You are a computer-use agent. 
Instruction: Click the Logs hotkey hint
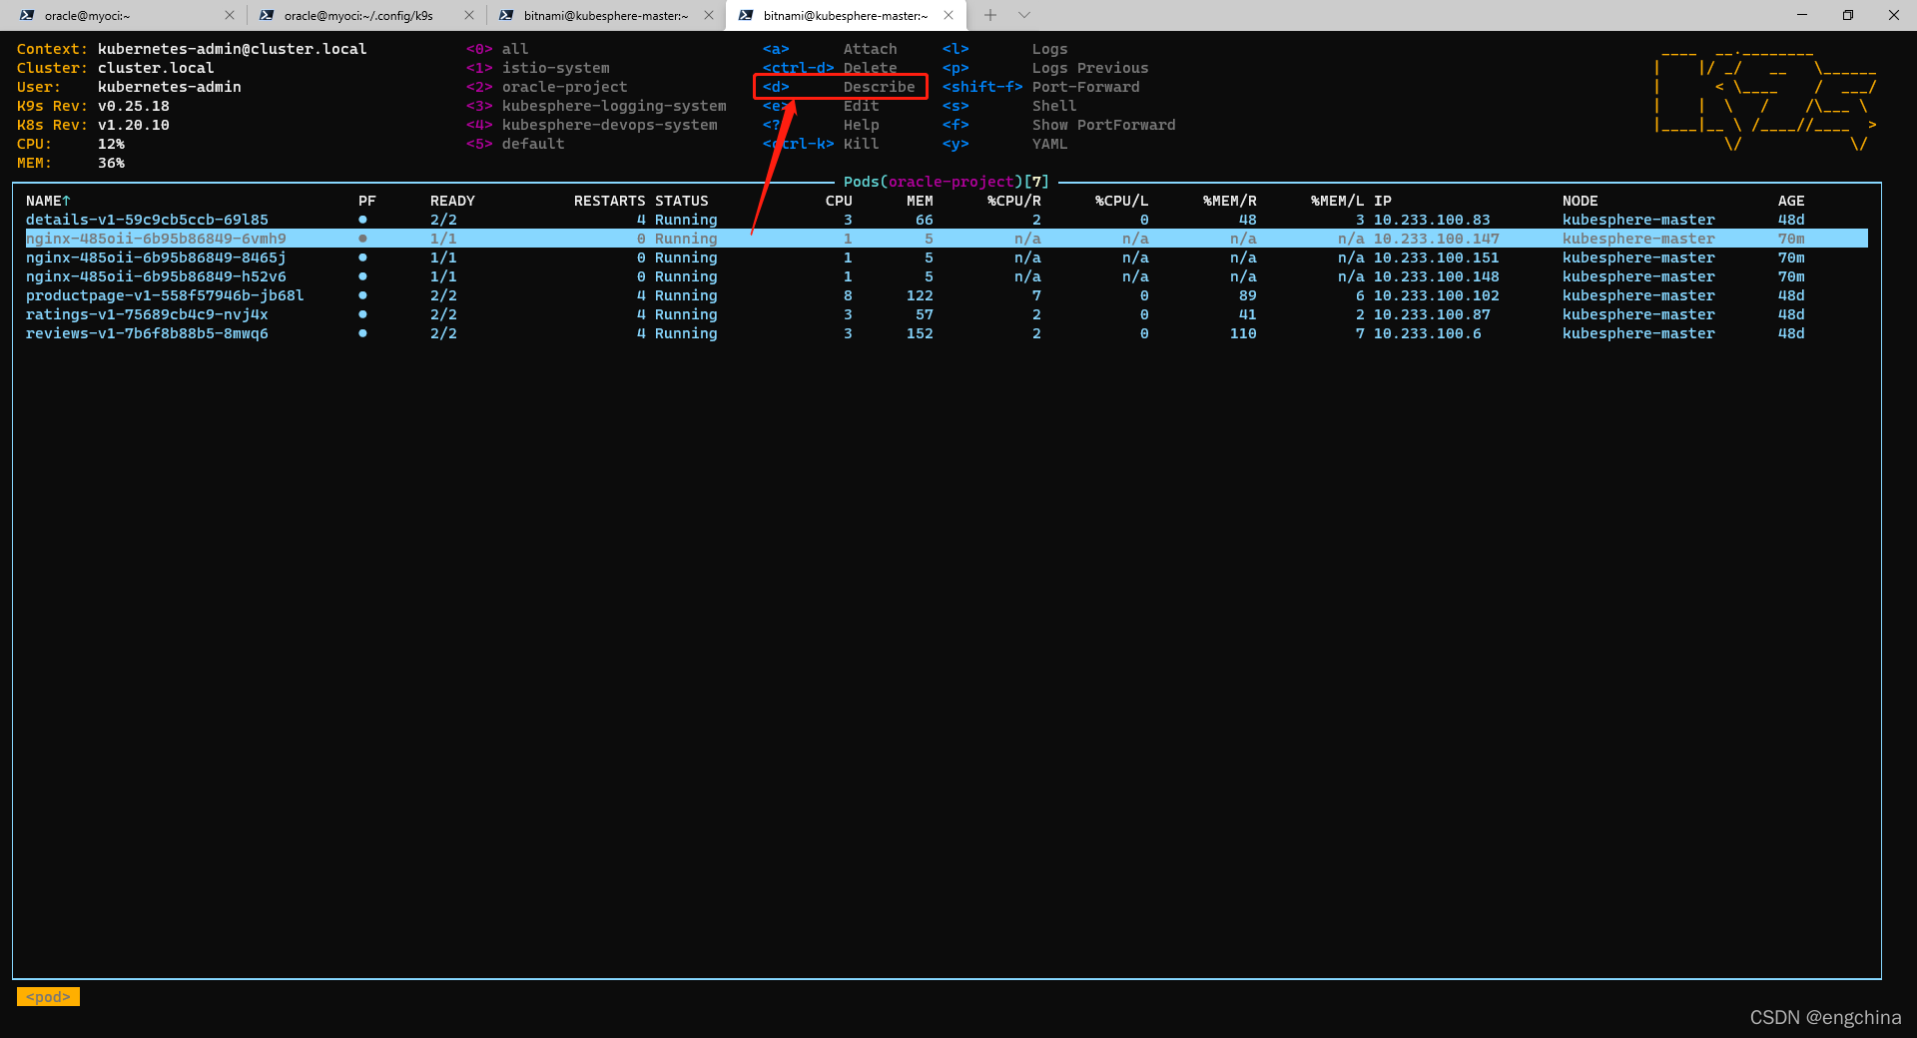pyautogui.click(x=1004, y=49)
